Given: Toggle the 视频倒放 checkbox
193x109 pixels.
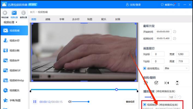Looking at the screenshot, I should (x=145, y=105).
